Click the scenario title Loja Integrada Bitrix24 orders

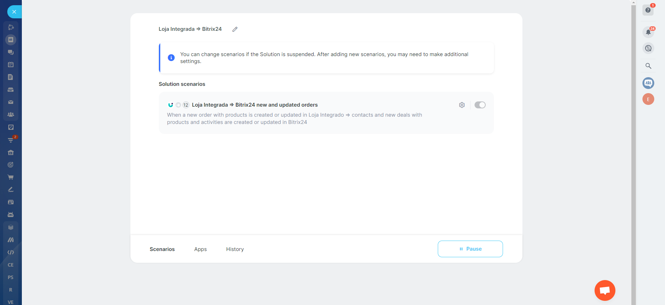255,105
